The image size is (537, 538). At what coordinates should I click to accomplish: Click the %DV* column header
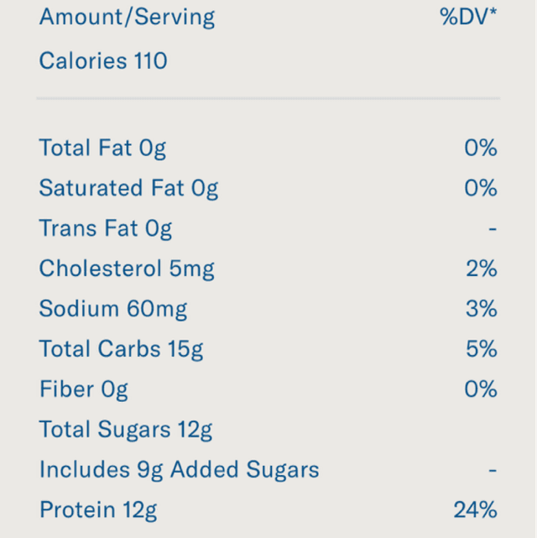pos(468,18)
